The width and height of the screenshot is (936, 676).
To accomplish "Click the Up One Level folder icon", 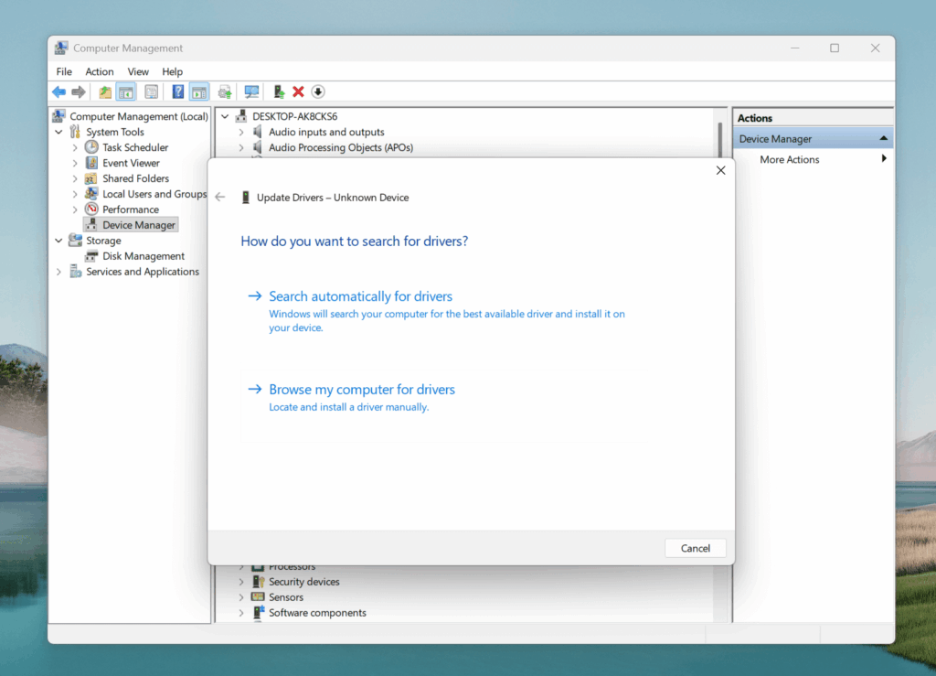I will (105, 91).
